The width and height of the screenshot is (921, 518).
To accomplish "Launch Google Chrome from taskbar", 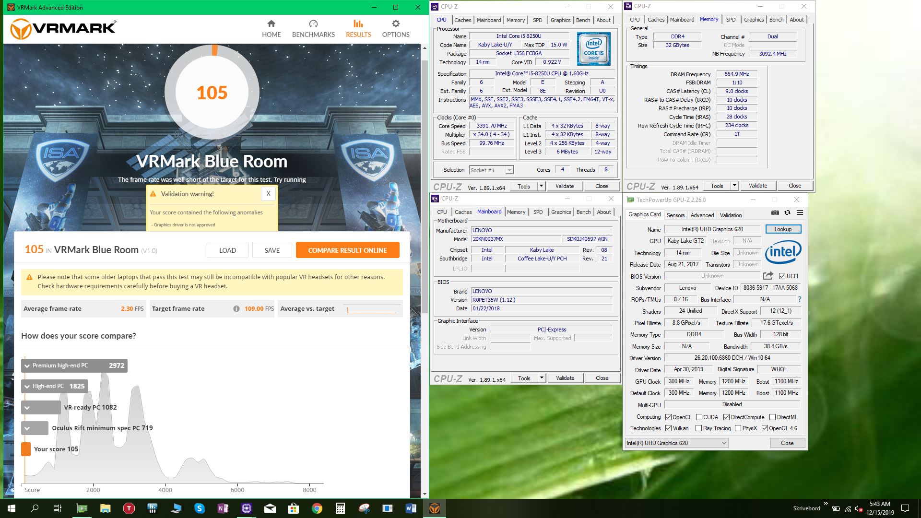I will [x=317, y=508].
